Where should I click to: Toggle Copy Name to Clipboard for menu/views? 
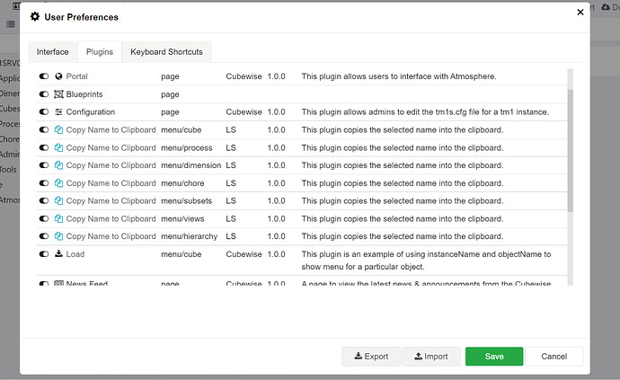click(x=44, y=218)
